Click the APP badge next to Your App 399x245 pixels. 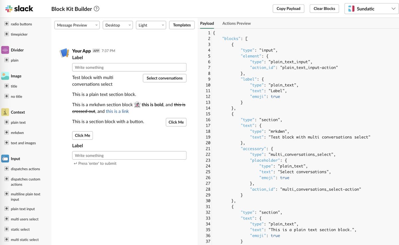(x=96, y=51)
